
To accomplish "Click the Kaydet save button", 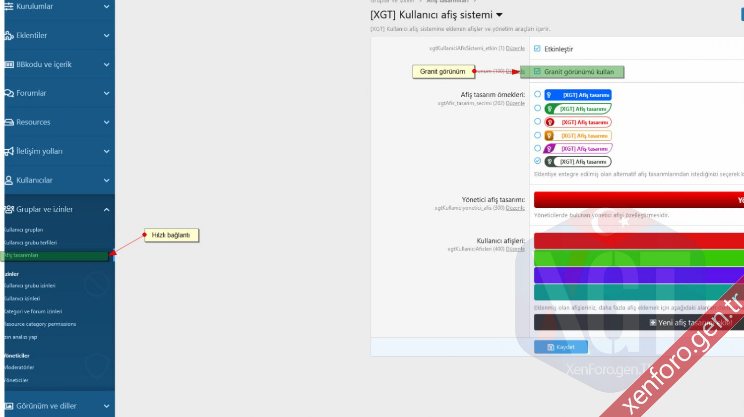I will (x=560, y=347).
